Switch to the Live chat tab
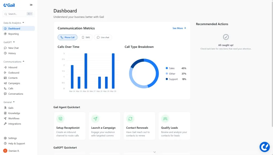 [103, 37]
